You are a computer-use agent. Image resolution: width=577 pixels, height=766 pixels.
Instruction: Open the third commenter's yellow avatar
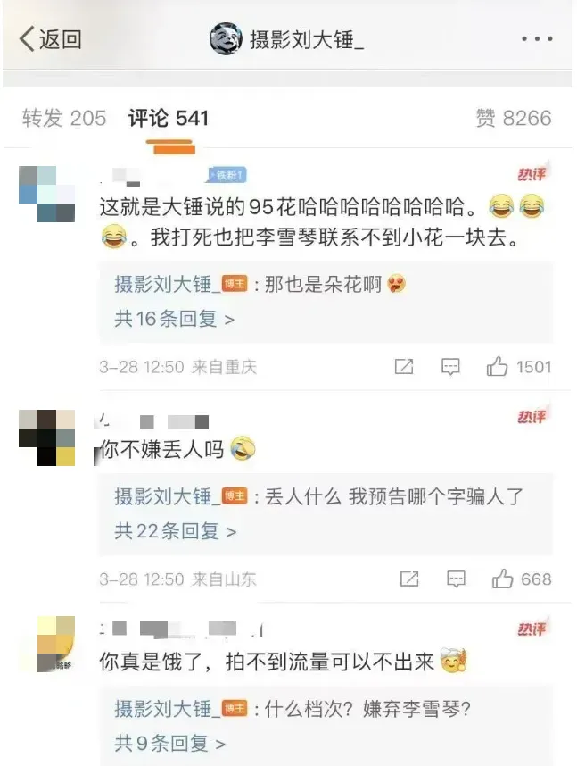click(56, 644)
